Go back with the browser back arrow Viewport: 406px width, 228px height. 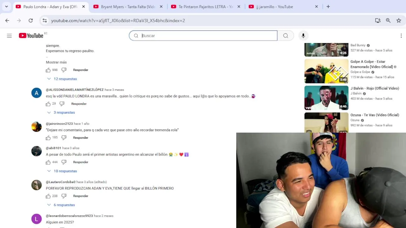(x=7, y=21)
